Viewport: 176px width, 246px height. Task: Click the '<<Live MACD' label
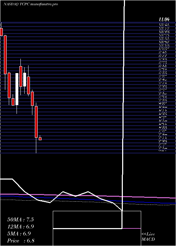(148, 237)
